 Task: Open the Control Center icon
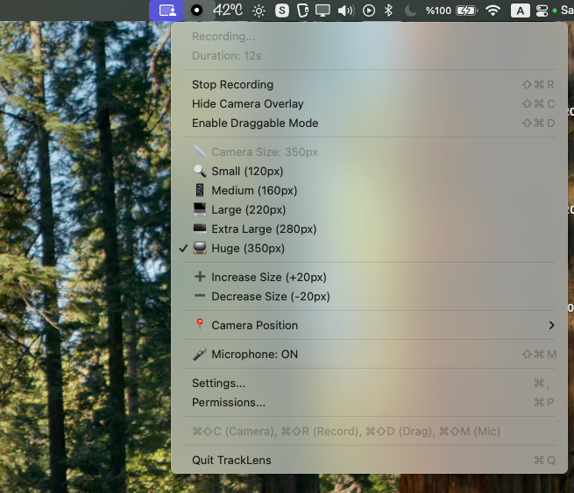point(542,11)
